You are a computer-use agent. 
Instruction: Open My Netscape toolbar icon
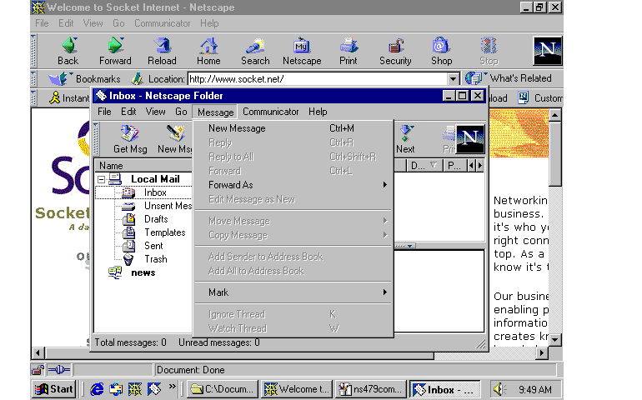coord(302,51)
